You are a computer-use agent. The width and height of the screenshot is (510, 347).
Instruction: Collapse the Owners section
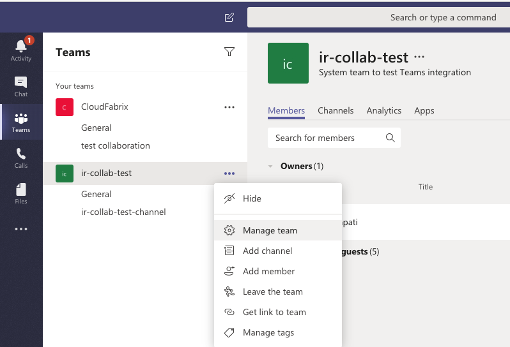(x=271, y=166)
